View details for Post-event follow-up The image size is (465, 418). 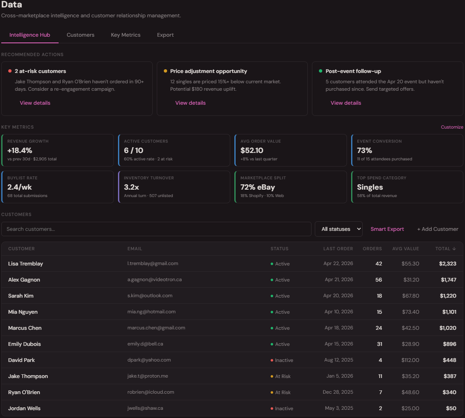pyautogui.click(x=346, y=103)
